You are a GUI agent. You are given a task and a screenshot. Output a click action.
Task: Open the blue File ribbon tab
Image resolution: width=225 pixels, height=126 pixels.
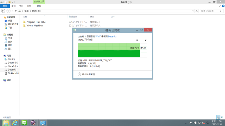[x=5, y=6]
